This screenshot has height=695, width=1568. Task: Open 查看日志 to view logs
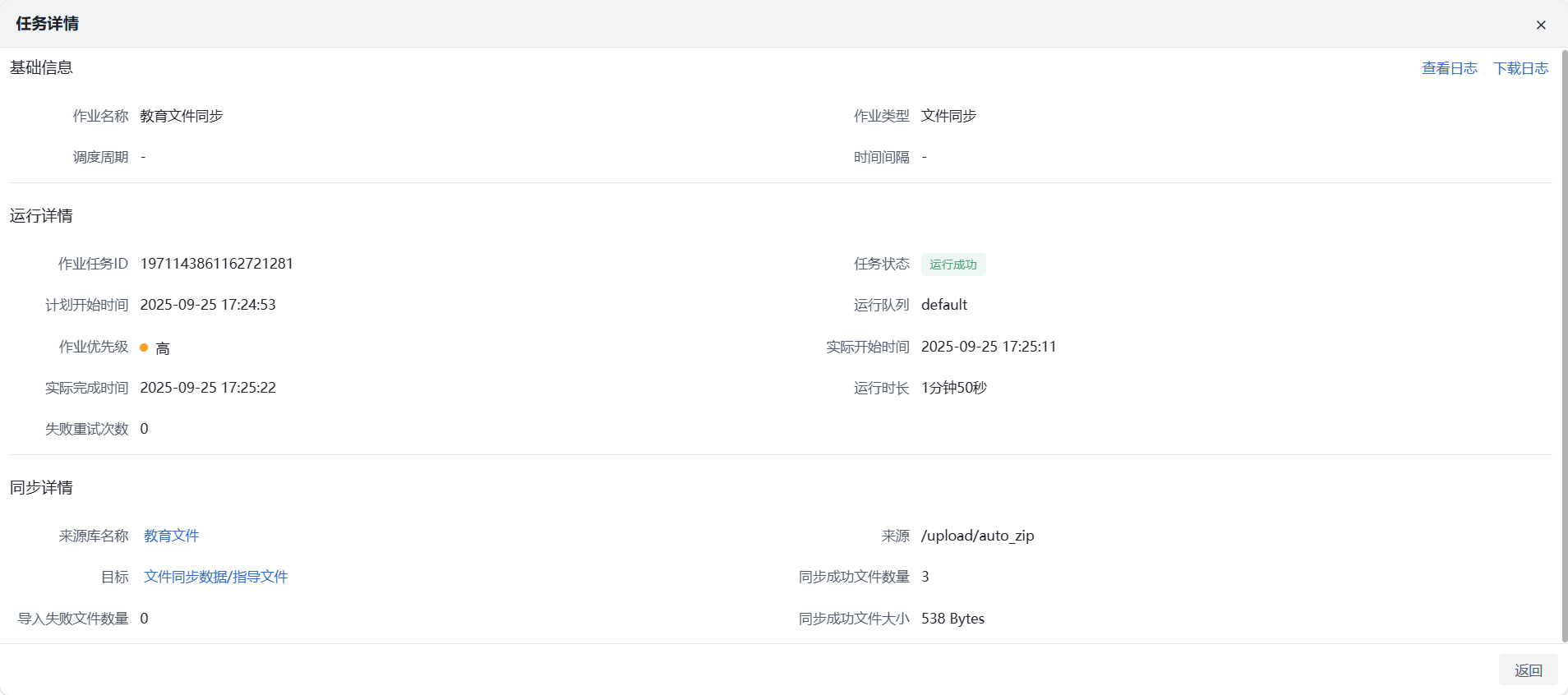tap(1449, 68)
